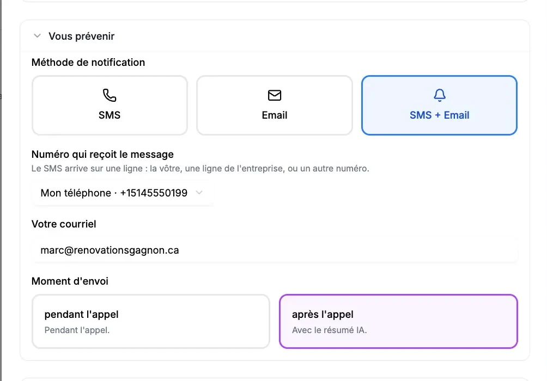The width and height of the screenshot is (547, 381).
Task: Collapse the Vous prévenir section chevron
Action: (x=38, y=36)
